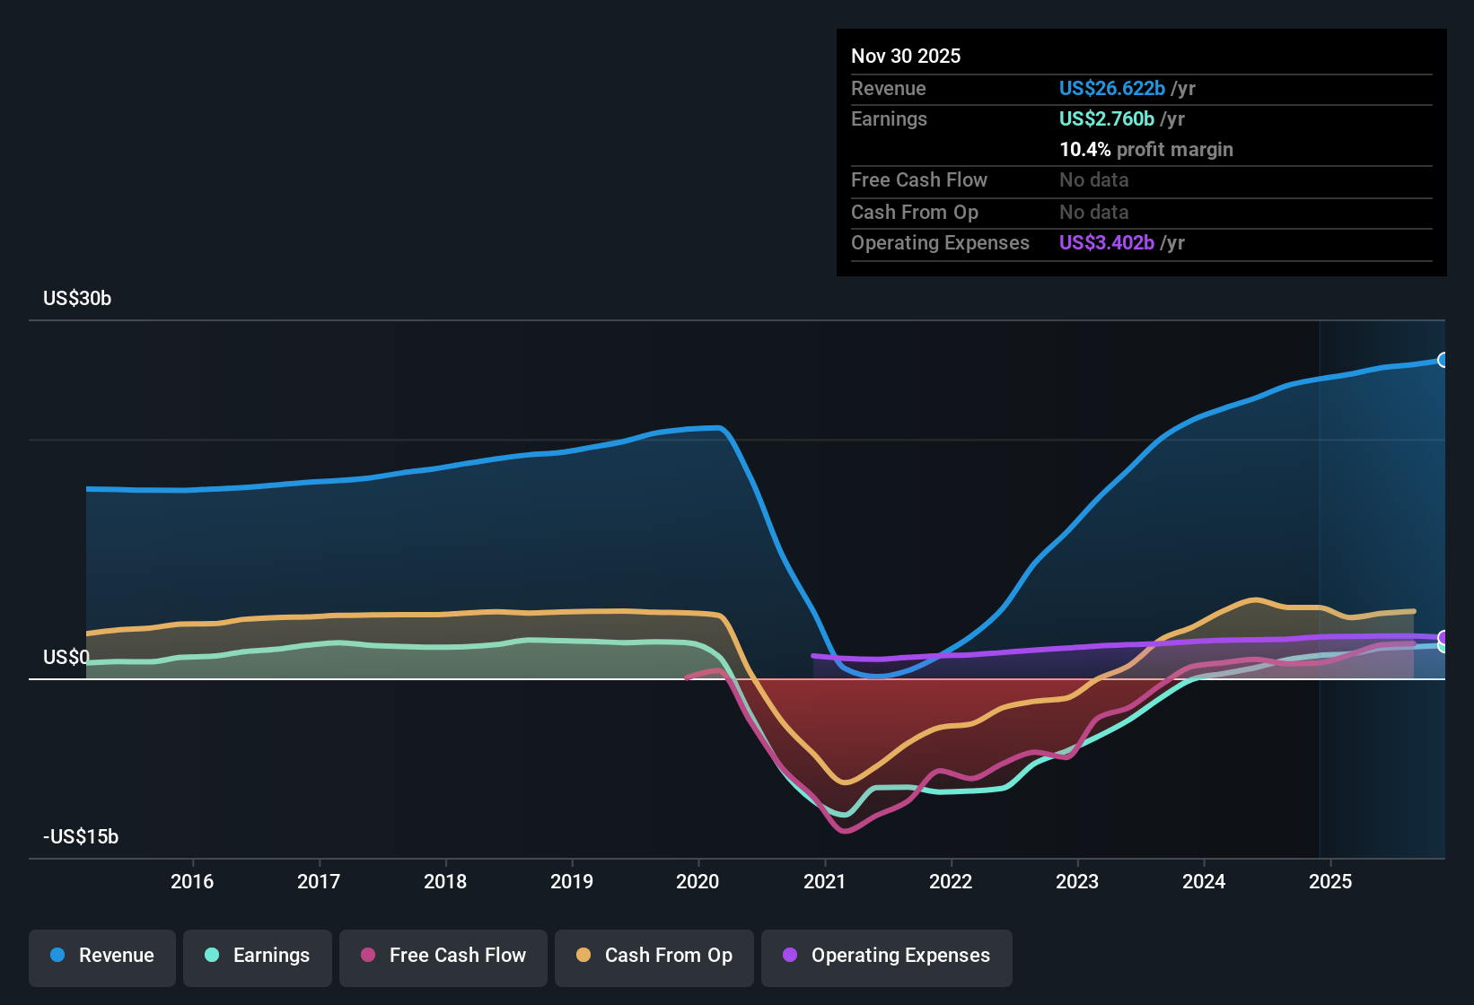Toggle the Free Cash Flow series visibility
1474x1005 pixels.
click(443, 956)
